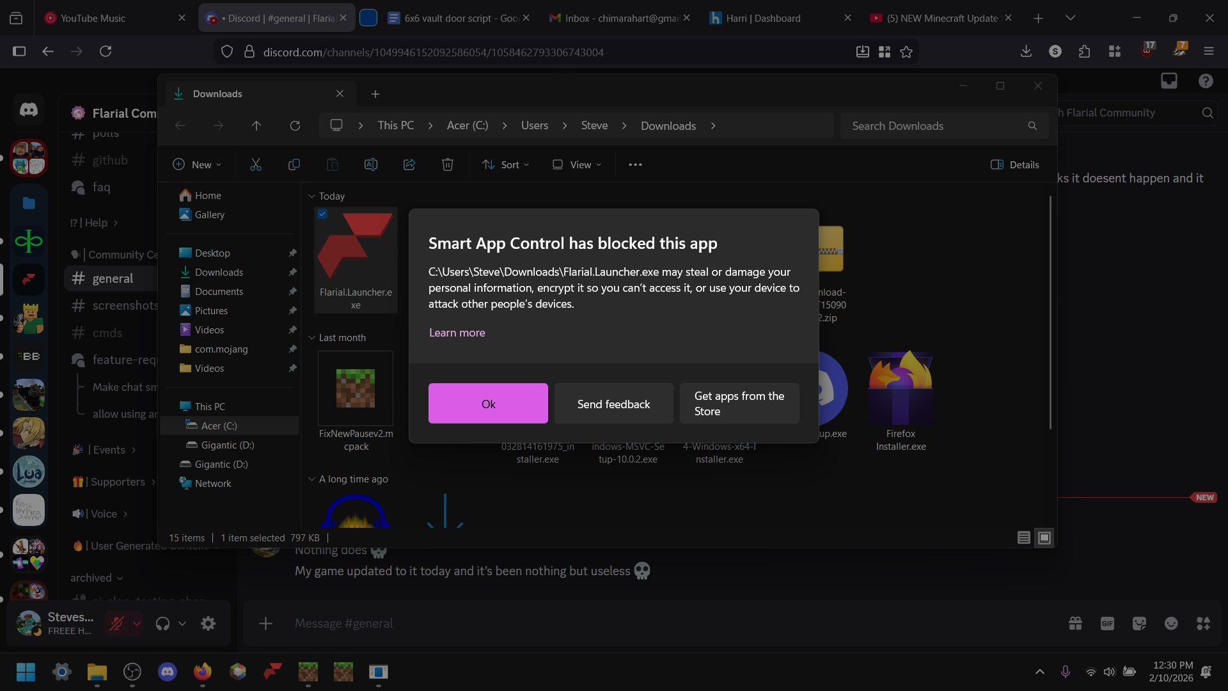Open the Discord emoji picker
1228x691 pixels.
pos(1171,623)
